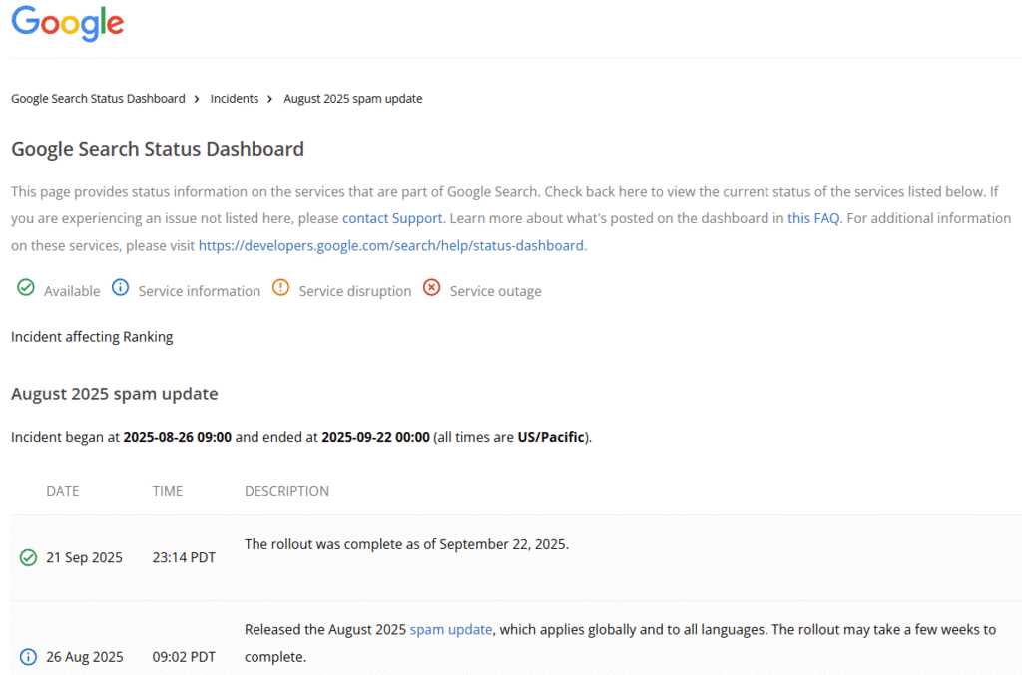The image size is (1022, 675).
Task: Click the breadcrumb chevron before Incidents
Action: point(198,99)
